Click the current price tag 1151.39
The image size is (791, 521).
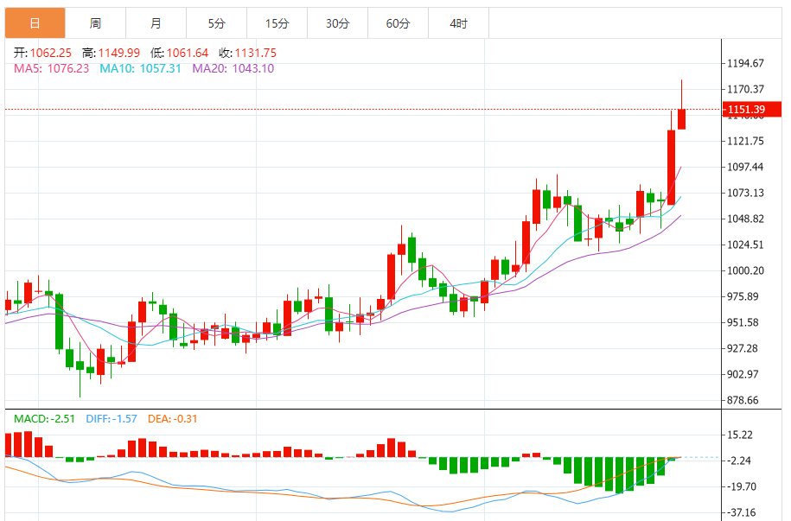(x=752, y=110)
